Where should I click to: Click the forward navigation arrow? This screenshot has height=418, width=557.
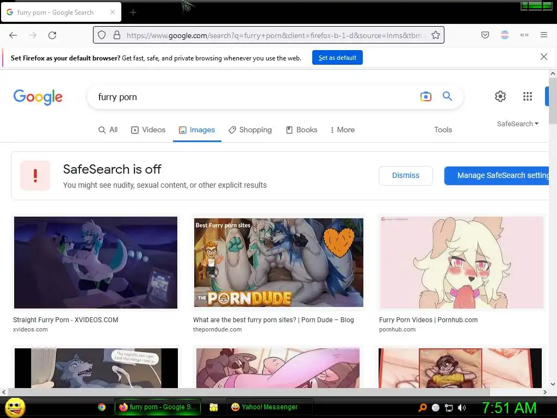tap(33, 35)
